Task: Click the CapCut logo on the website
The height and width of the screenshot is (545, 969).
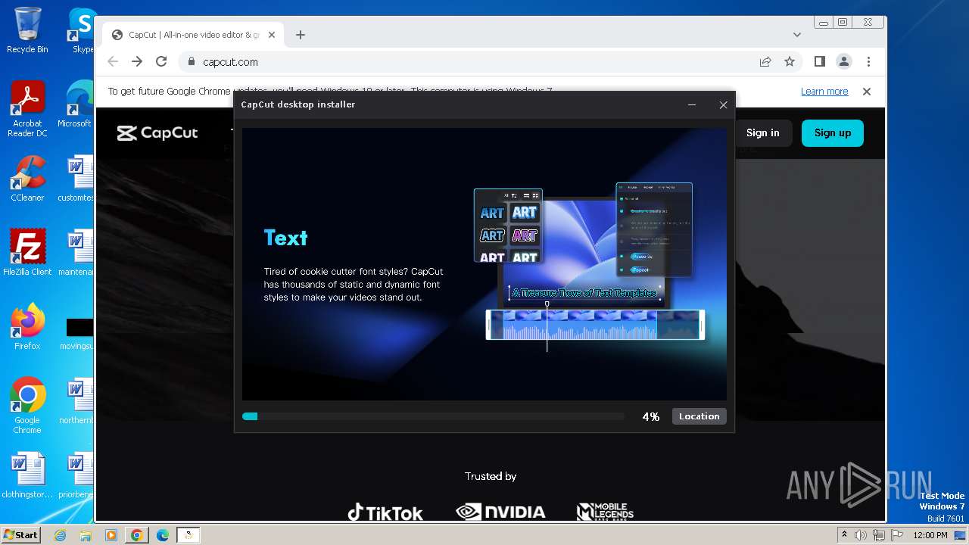Action: [157, 133]
